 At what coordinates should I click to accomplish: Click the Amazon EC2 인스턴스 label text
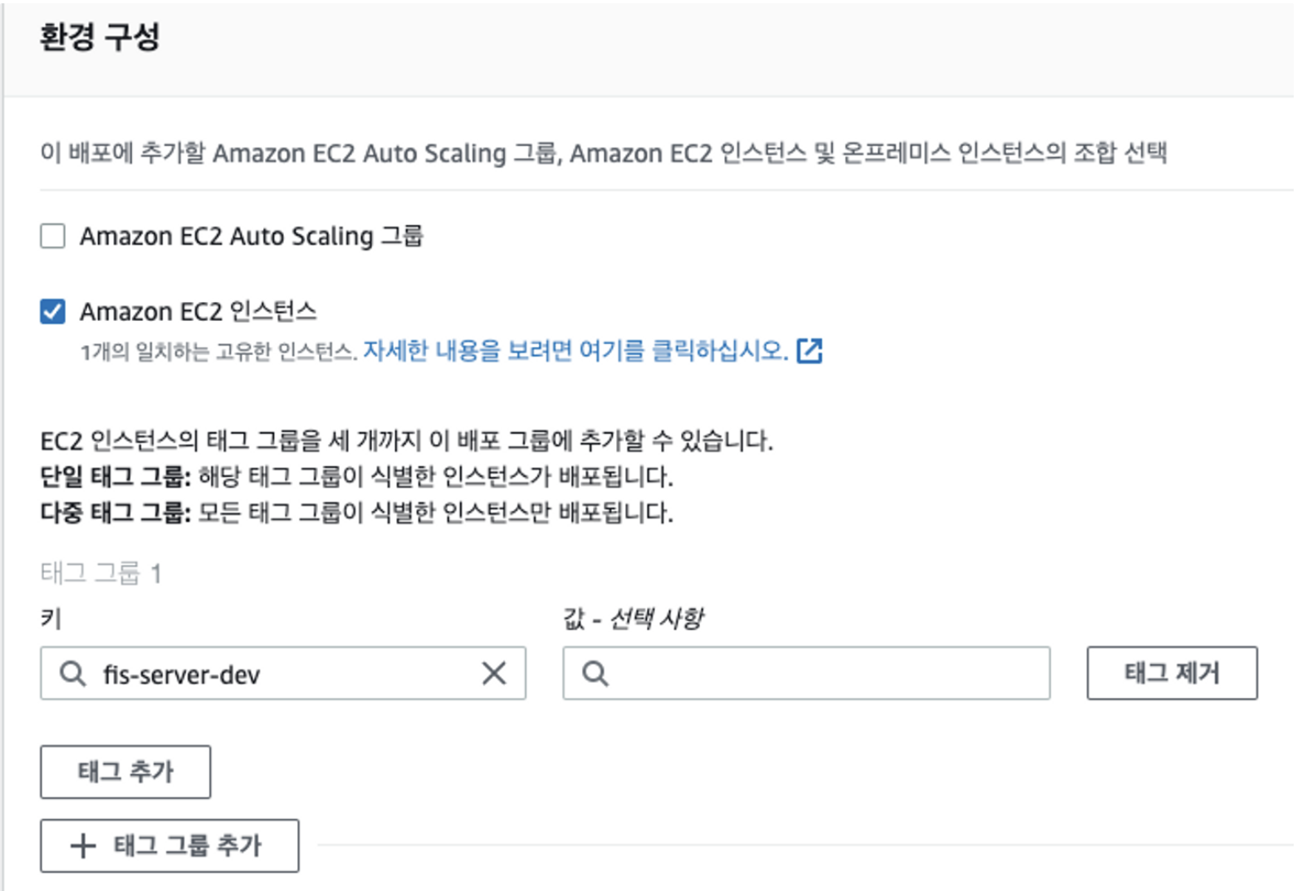coord(198,312)
